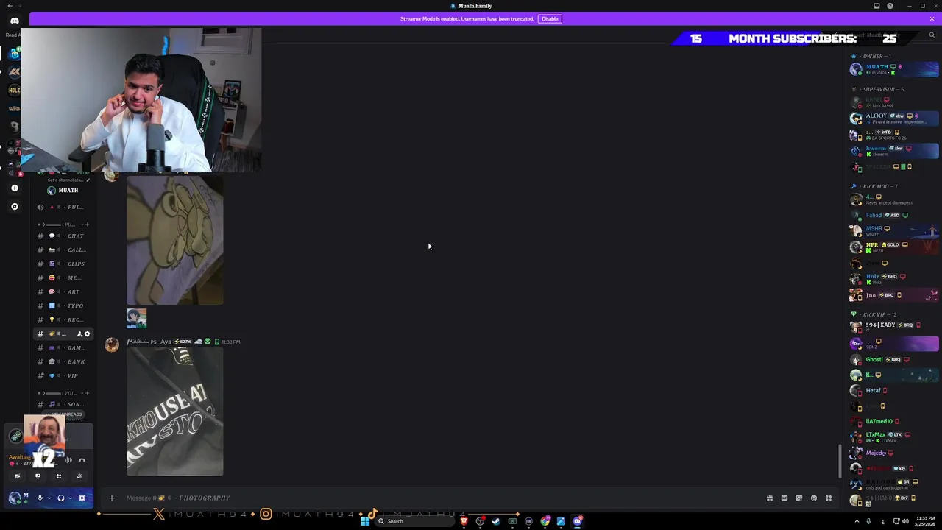Screen dimensions: 942x530
Task: Open the ART text channel
Action: click(x=64, y=291)
